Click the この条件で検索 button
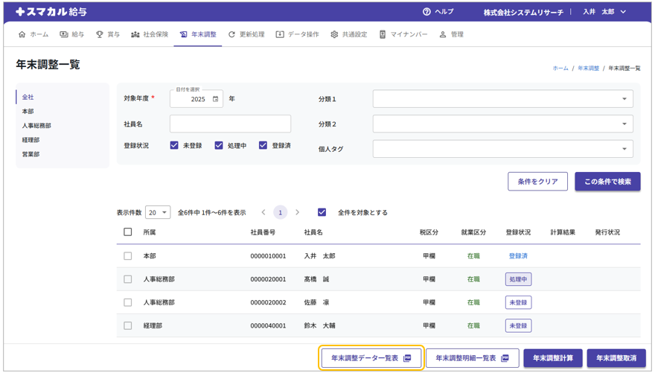The width and height of the screenshot is (655, 373). (607, 182)
